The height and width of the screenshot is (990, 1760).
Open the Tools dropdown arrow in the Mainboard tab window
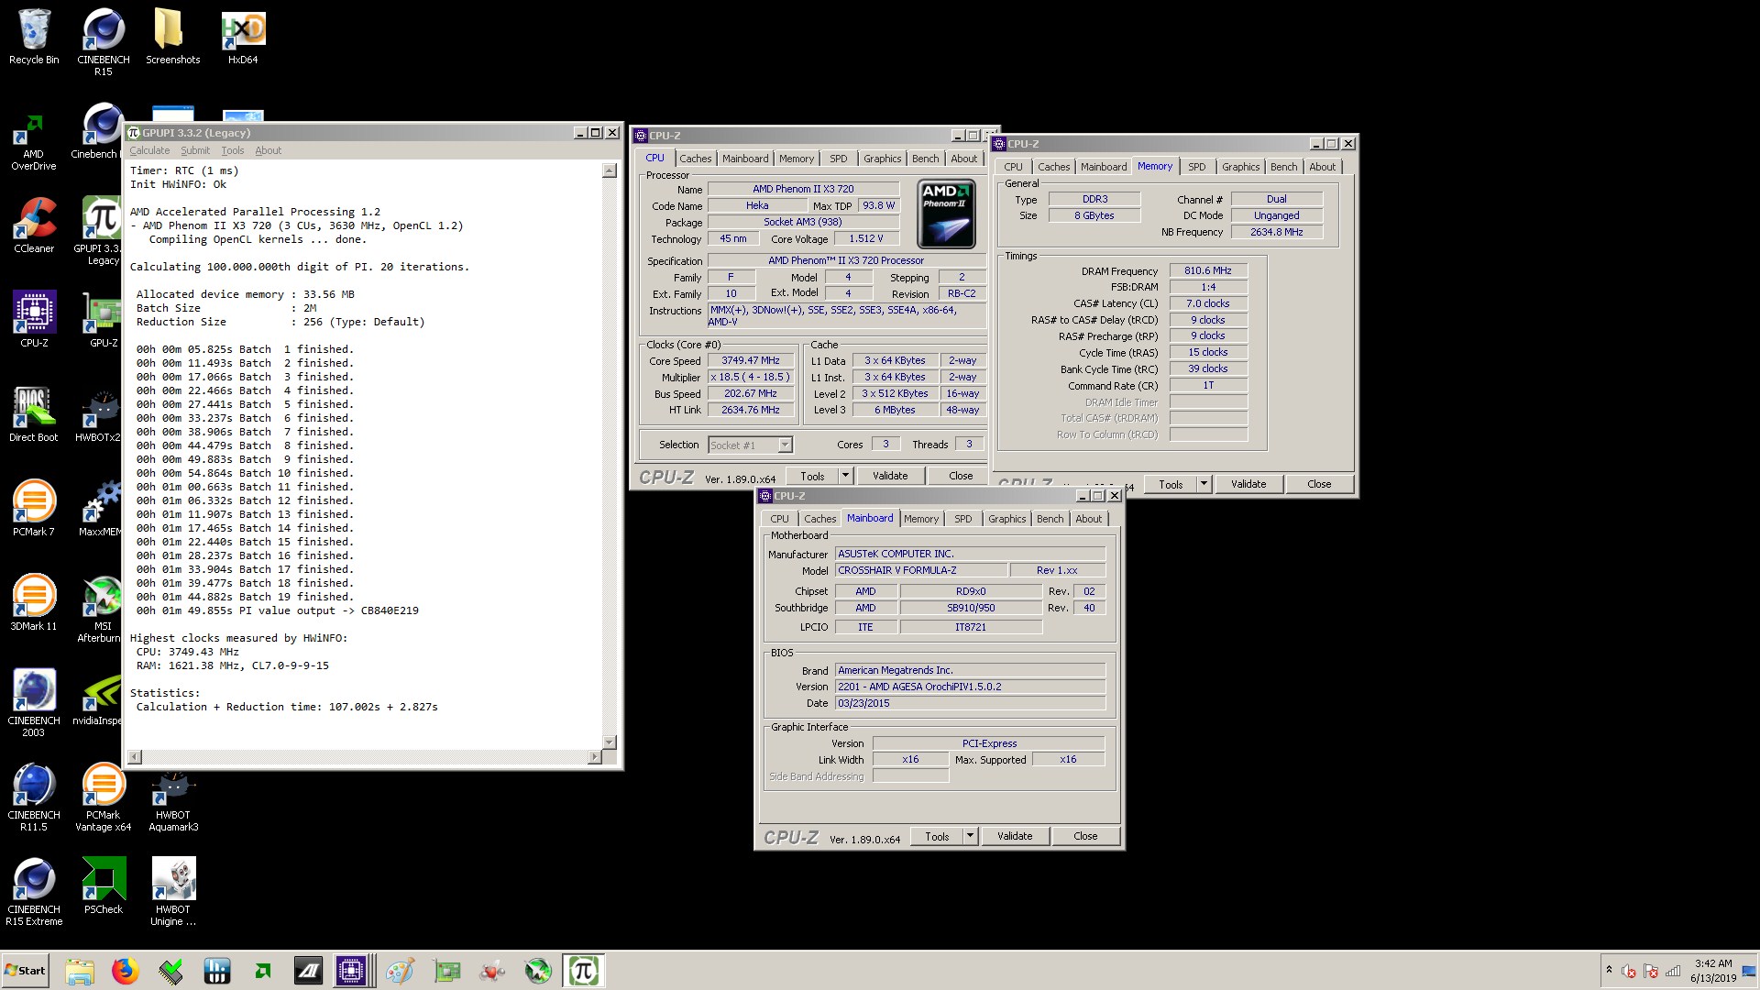[x=970, y=836]
